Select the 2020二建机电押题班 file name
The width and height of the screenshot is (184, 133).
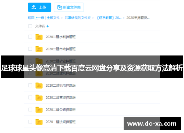(x=61, y=85)
